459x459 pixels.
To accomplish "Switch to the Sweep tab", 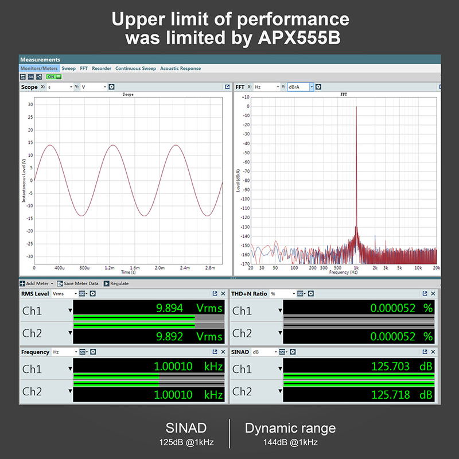I will (x=68, y=68).
